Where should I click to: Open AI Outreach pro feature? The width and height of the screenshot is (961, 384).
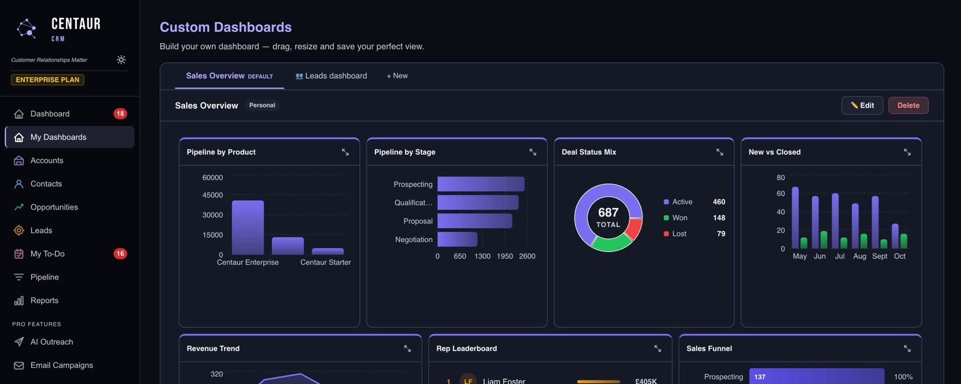(70, 342)
